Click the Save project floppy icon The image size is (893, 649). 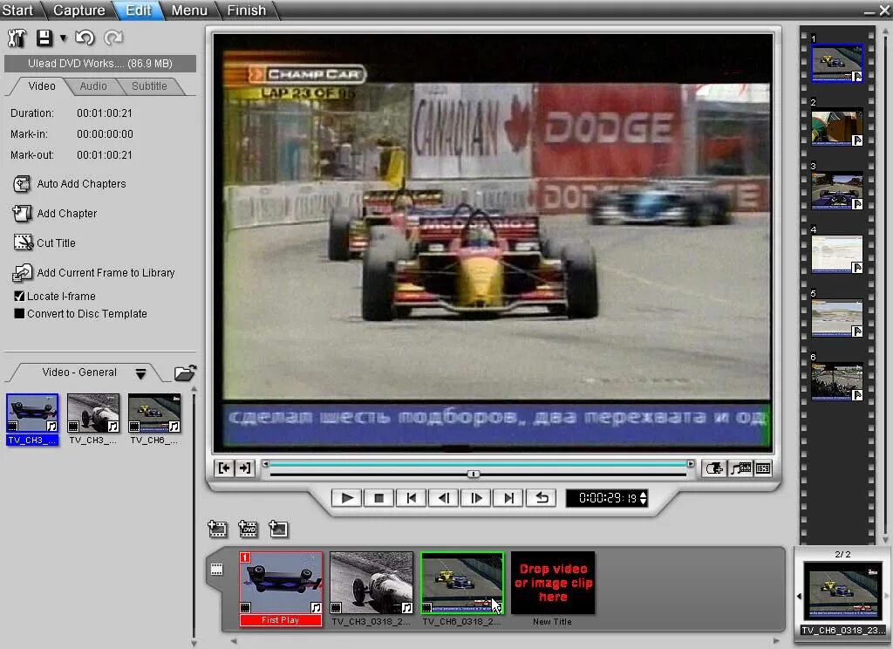[x=44, y=38]
